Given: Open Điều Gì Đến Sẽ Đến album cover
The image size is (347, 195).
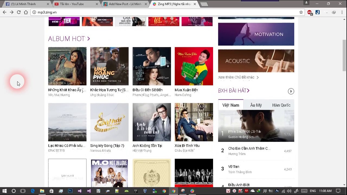Looking at the screenshot, I should [152, 66].
